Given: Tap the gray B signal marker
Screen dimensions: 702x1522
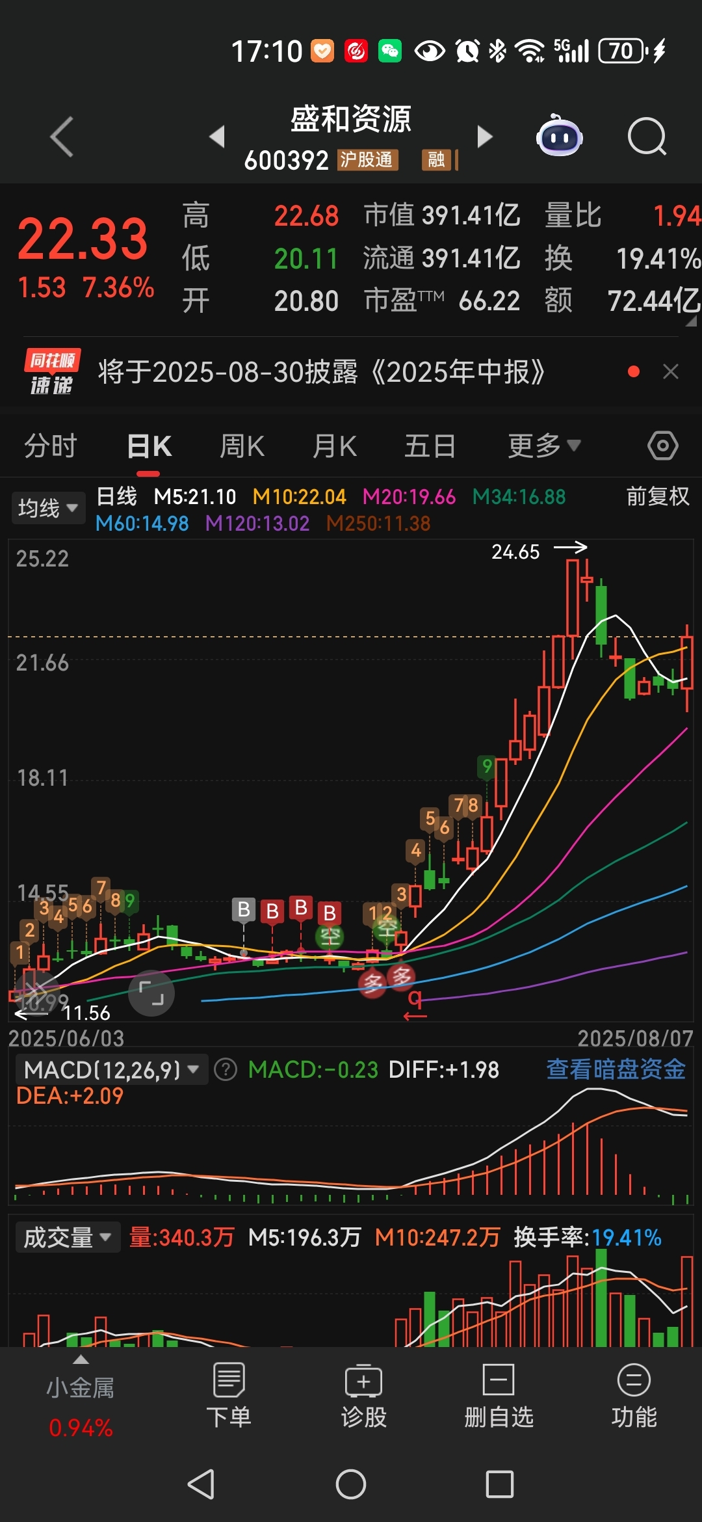Looking at the screenshot, I should pyautogui.click(x=244, y=909).
